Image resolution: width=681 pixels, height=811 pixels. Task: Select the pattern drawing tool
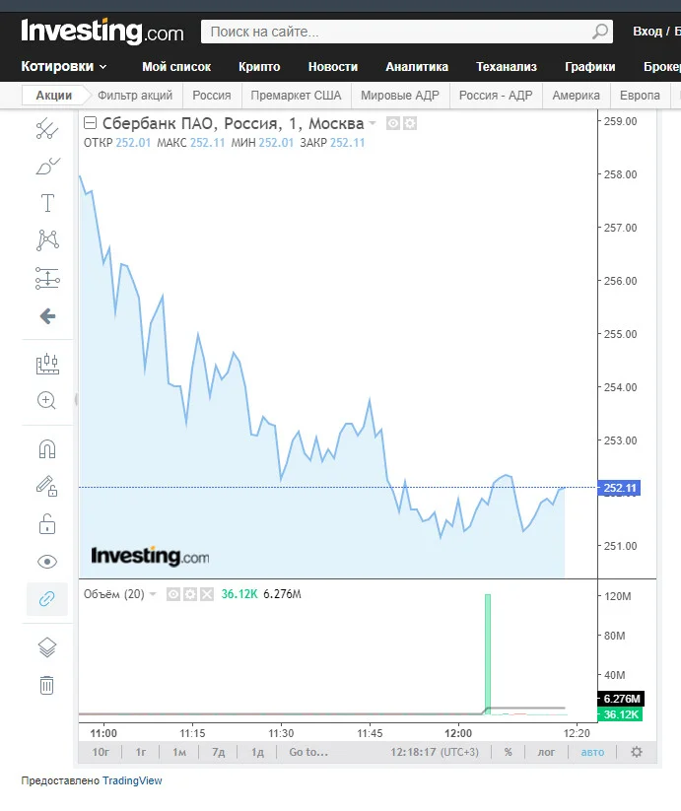47,240
